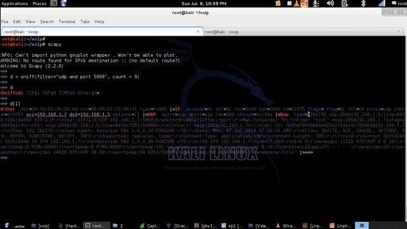Click the last empty >>> prompt
Screen dimensions: 407x229
click(x=4, y=158)
